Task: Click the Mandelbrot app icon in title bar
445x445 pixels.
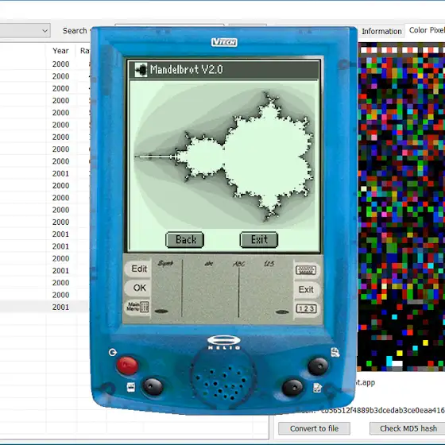Action: tap(141, 70)
